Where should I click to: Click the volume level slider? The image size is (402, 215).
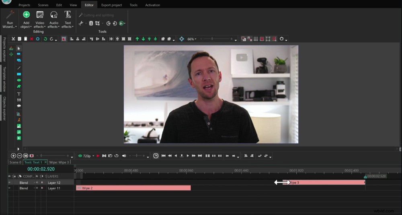click(x=137, y=156)
